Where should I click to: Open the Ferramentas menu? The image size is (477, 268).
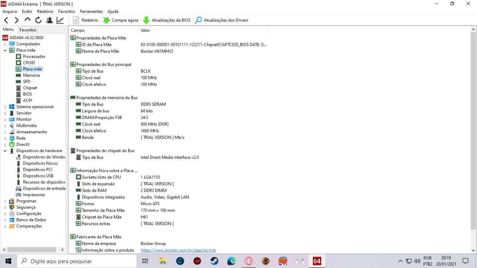(x=91, y=12)
